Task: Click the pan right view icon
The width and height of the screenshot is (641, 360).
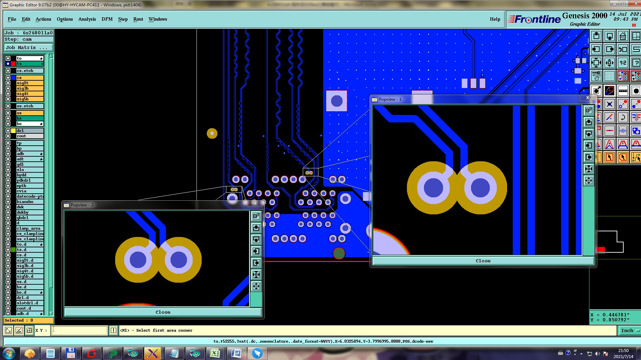Action: point(610,49)
